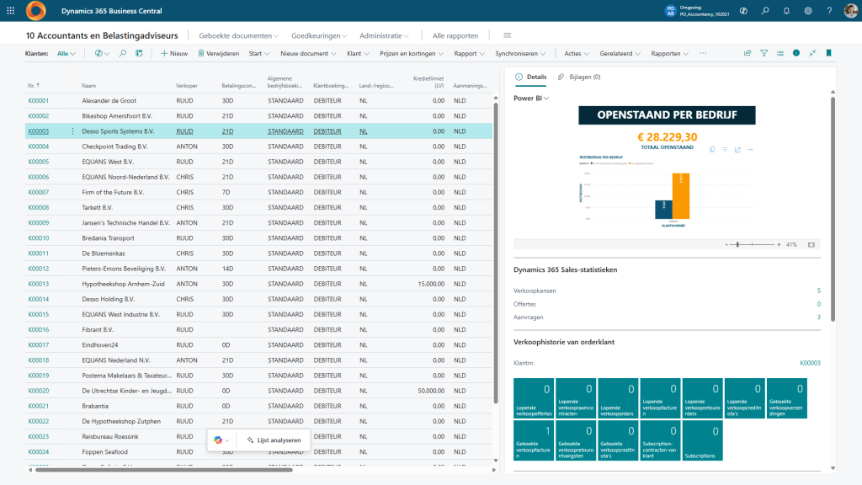Sort by the Naam column header
The height and width of the screenshot is (485, 862).
[89, 86]
